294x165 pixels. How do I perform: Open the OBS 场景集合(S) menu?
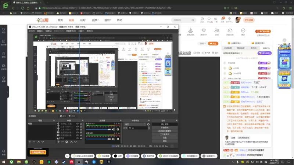click(71, 31)
